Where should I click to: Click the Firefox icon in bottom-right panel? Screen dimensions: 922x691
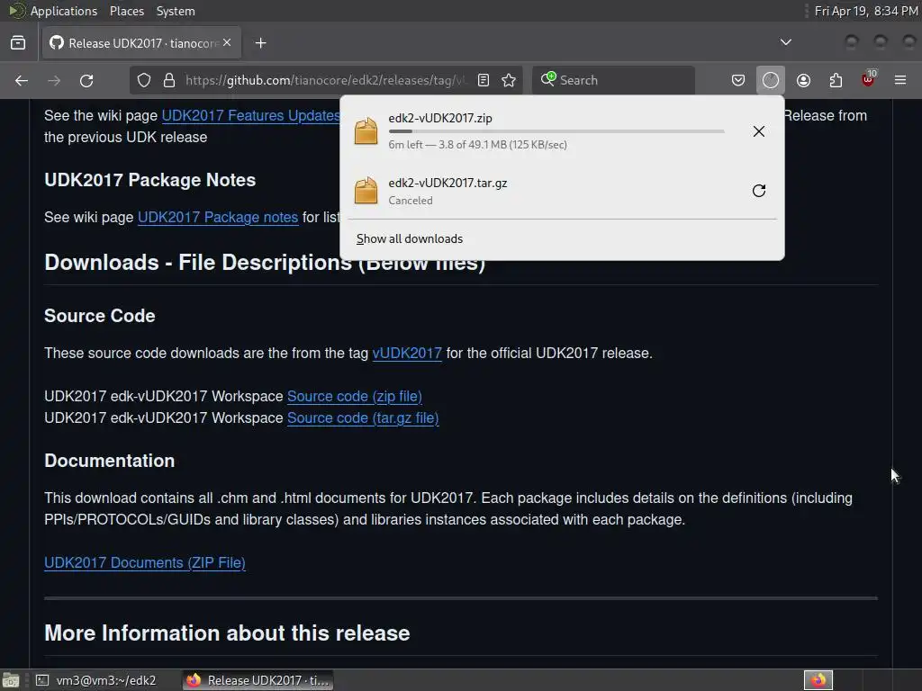818,680
